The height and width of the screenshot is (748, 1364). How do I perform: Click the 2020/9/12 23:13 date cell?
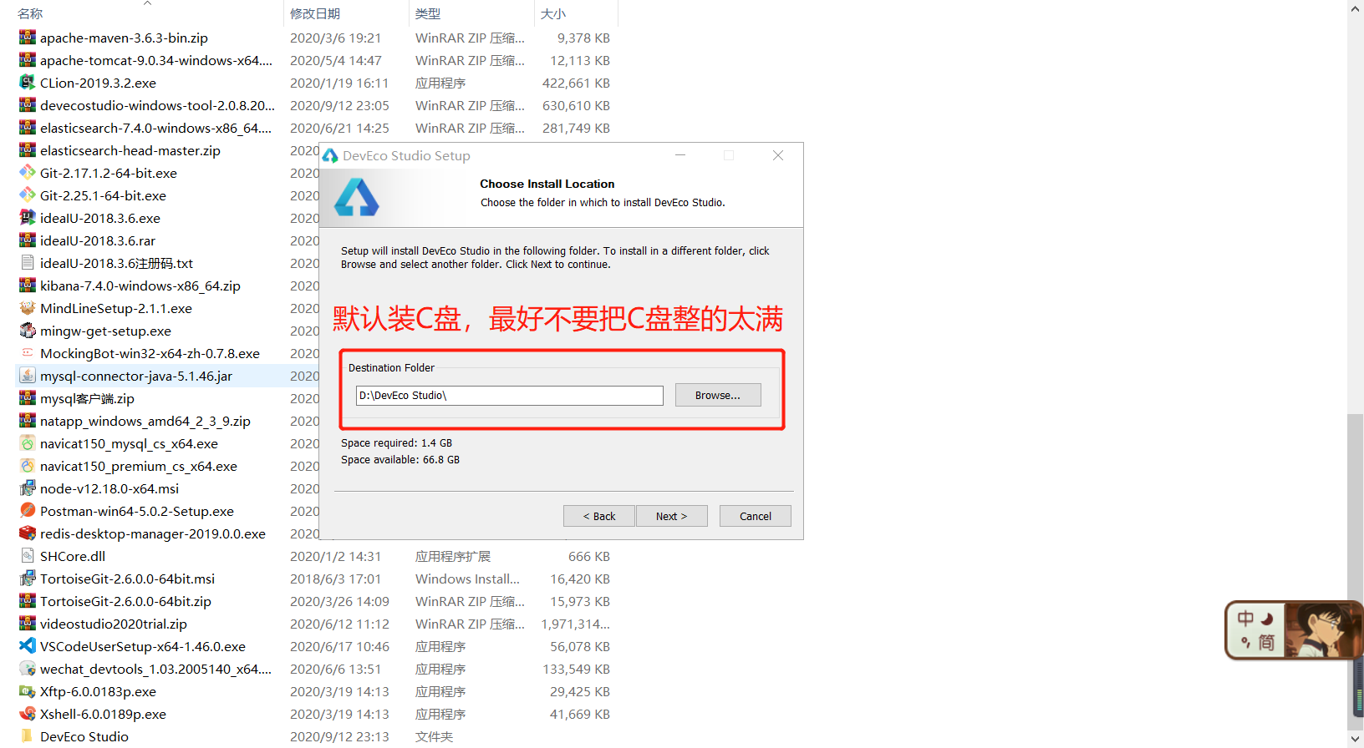339,736
